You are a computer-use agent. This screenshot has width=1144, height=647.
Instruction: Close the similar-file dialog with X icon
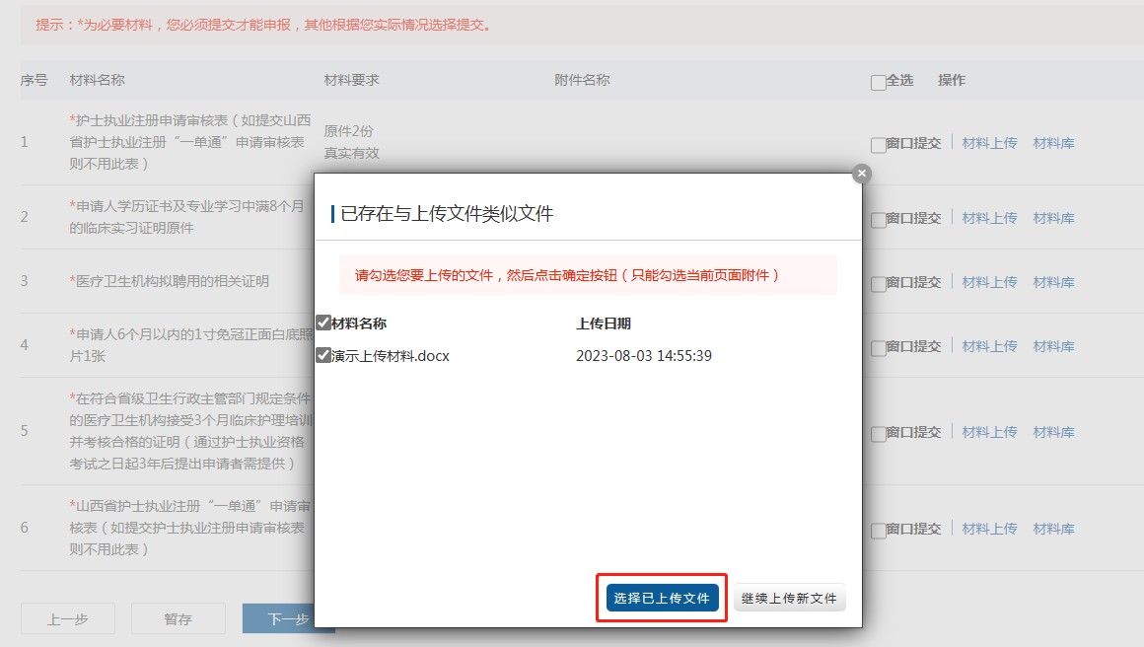coord(862,174)
